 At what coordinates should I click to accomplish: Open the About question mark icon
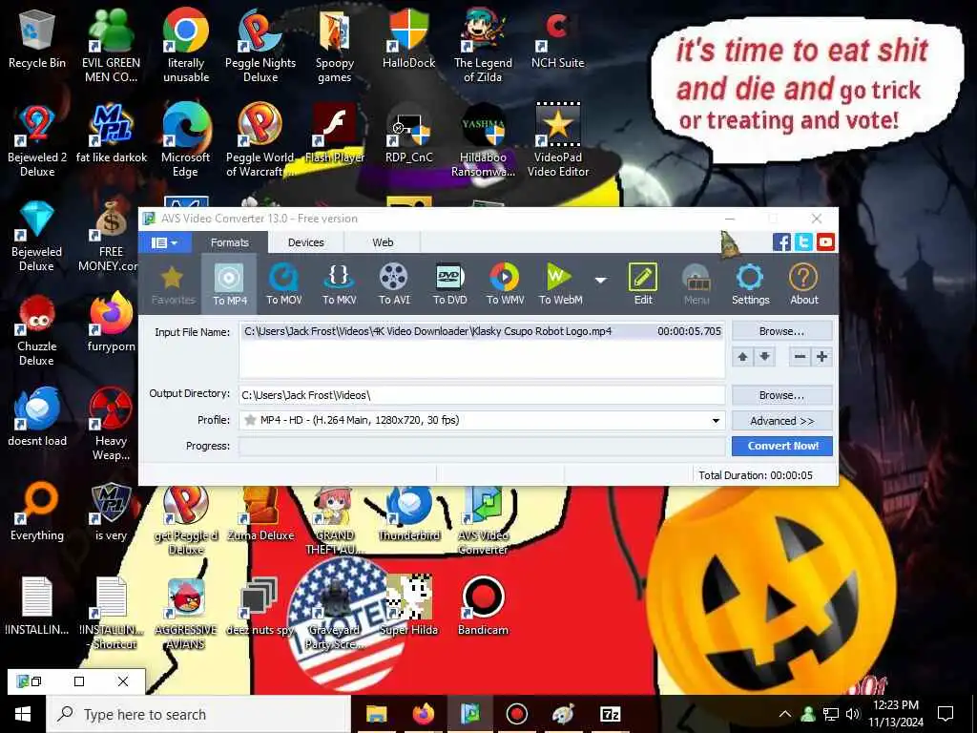pos(803,283)
